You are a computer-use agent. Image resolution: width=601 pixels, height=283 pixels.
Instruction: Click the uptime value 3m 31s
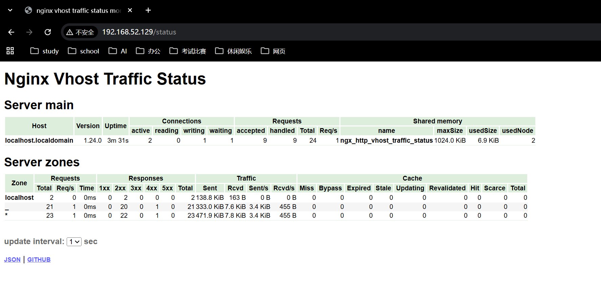(118, 140)
